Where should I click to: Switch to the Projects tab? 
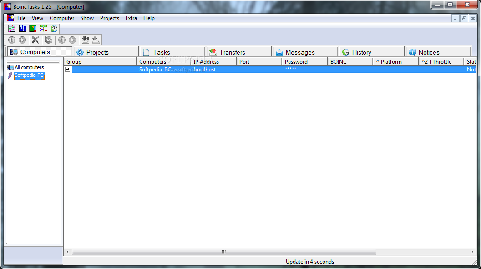coord(106,52)
